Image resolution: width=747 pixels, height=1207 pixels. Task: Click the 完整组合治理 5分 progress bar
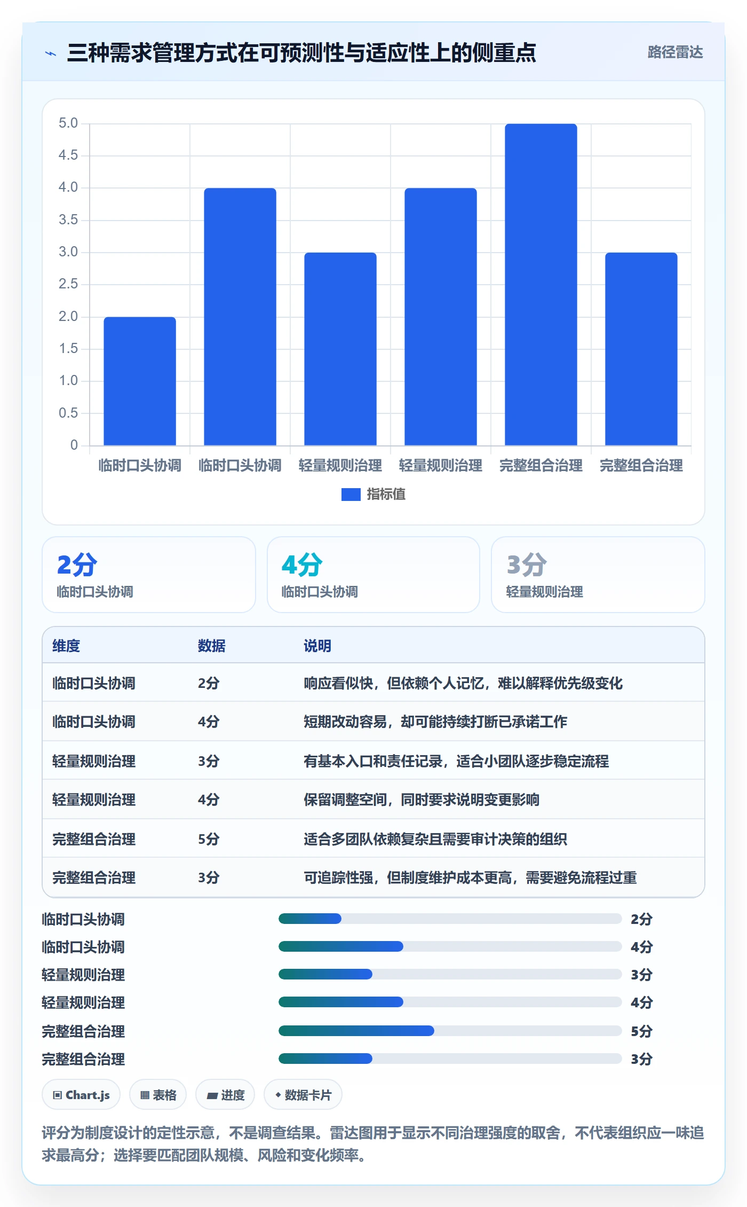[450, 1031]
